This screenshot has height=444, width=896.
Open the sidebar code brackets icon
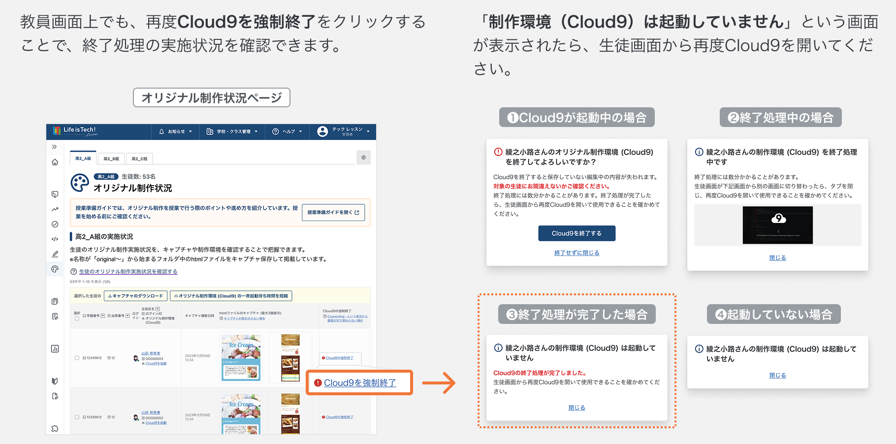(x=55, y=239)
